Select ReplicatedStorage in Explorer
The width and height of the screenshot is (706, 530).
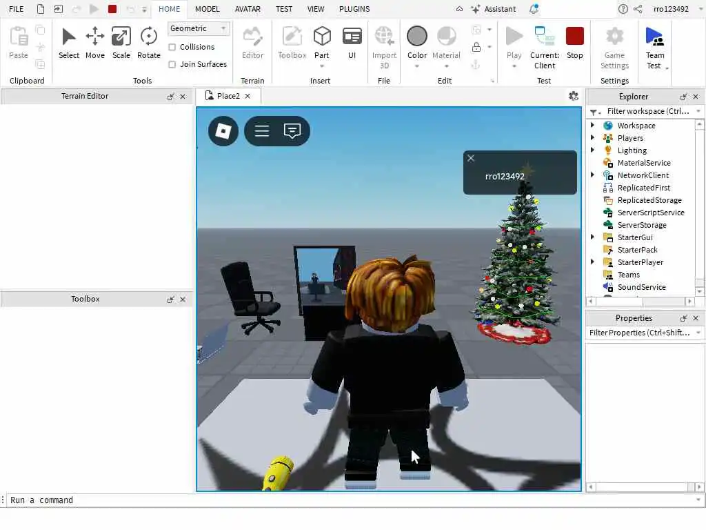pyautogui.click(x=649, y=200)
